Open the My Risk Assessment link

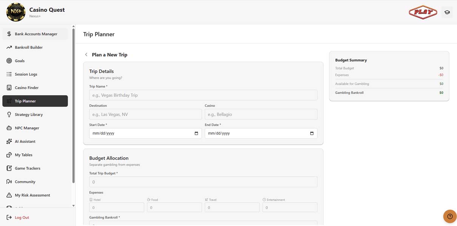point(32,195)
